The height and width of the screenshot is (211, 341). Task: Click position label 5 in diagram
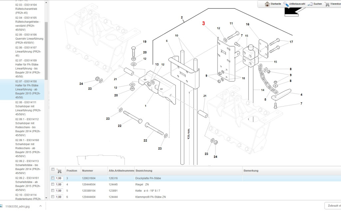(x=265, y=100)
